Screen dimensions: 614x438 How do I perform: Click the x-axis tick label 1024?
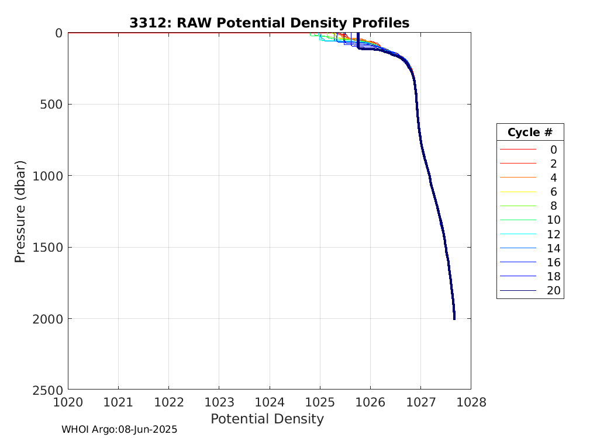point(270,402)
